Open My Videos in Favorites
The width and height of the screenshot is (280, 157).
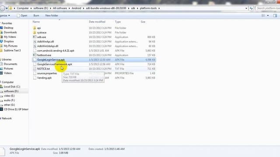[10, 37]
